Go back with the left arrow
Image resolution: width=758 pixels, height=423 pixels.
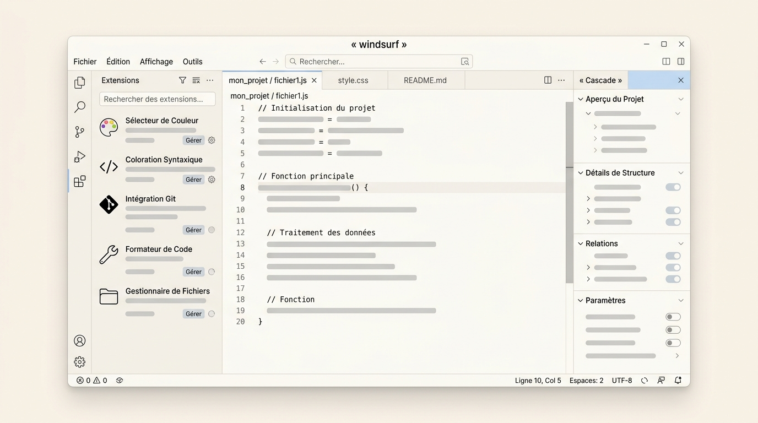point(263,62)
